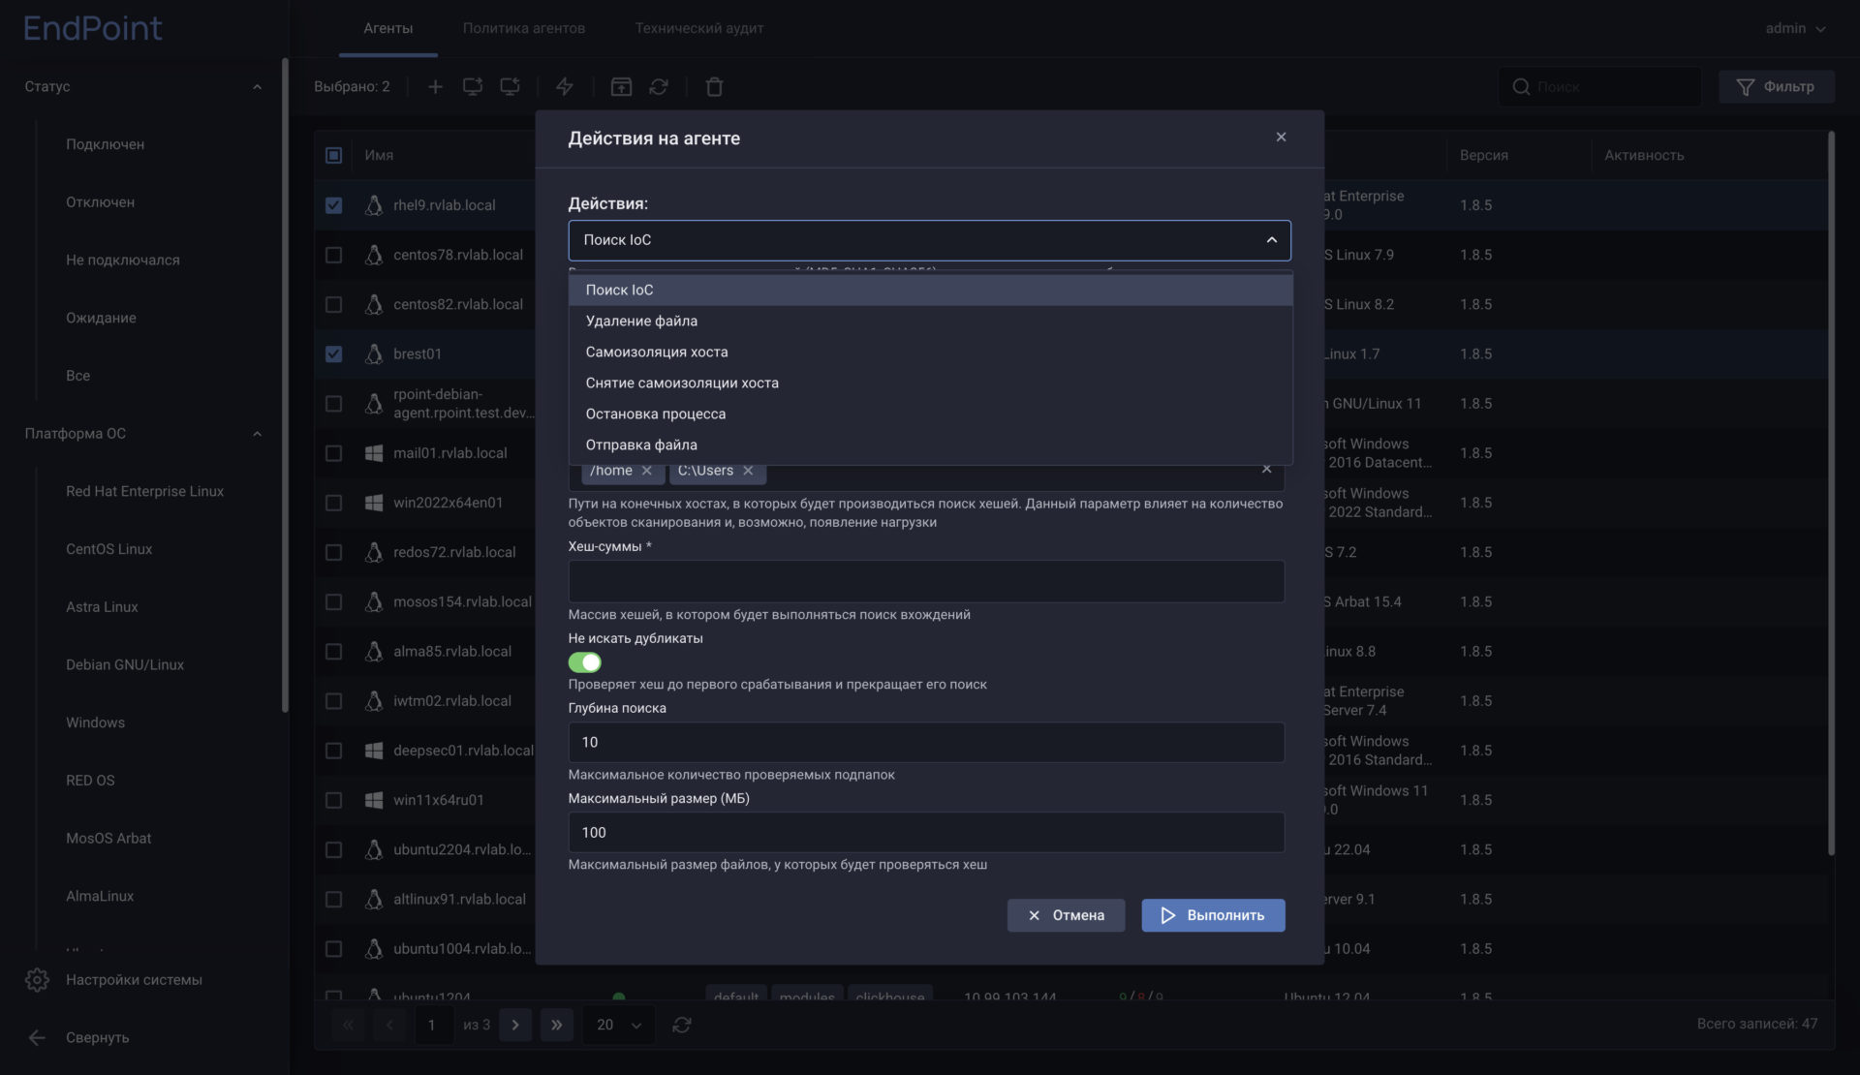This screenshot has width=1860, height=1075.
Task: Select 'Остановка процесса' option
Action: pos(930,415)
